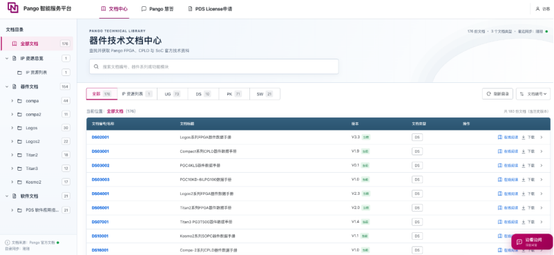Viewport: 554px width, 255px height.
Task: Expand row details chevron for DS05001
Action: [x=542, y=208]
